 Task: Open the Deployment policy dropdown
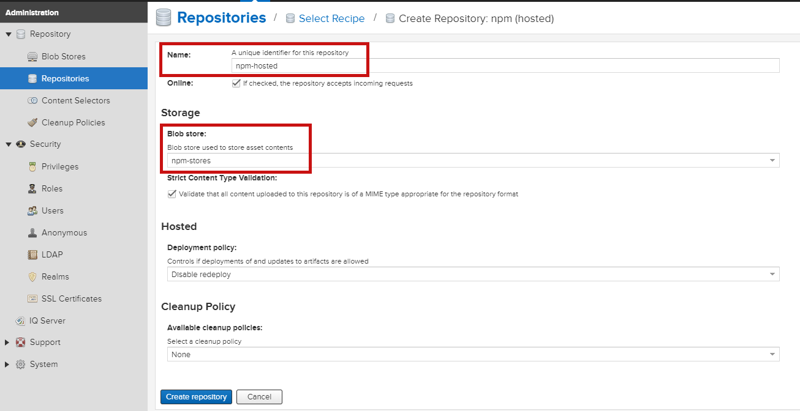click(x=772, y=275)
